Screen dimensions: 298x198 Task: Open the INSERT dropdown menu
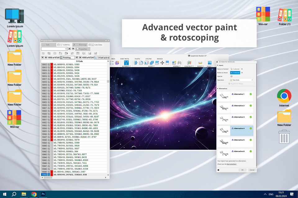pos(210,66)
